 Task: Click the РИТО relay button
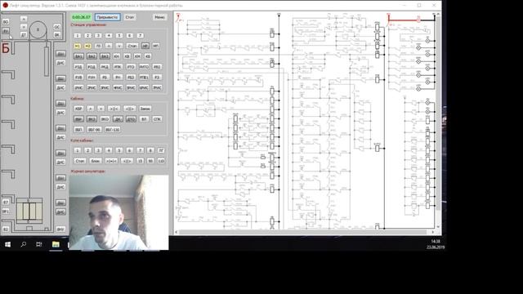144,67
